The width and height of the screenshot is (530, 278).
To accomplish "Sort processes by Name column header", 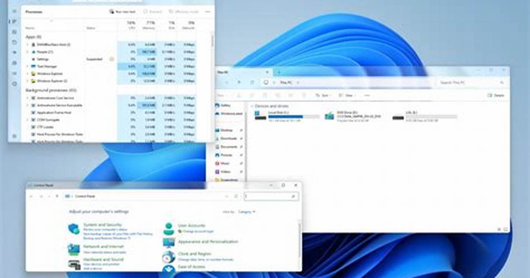I will point(30,28).
